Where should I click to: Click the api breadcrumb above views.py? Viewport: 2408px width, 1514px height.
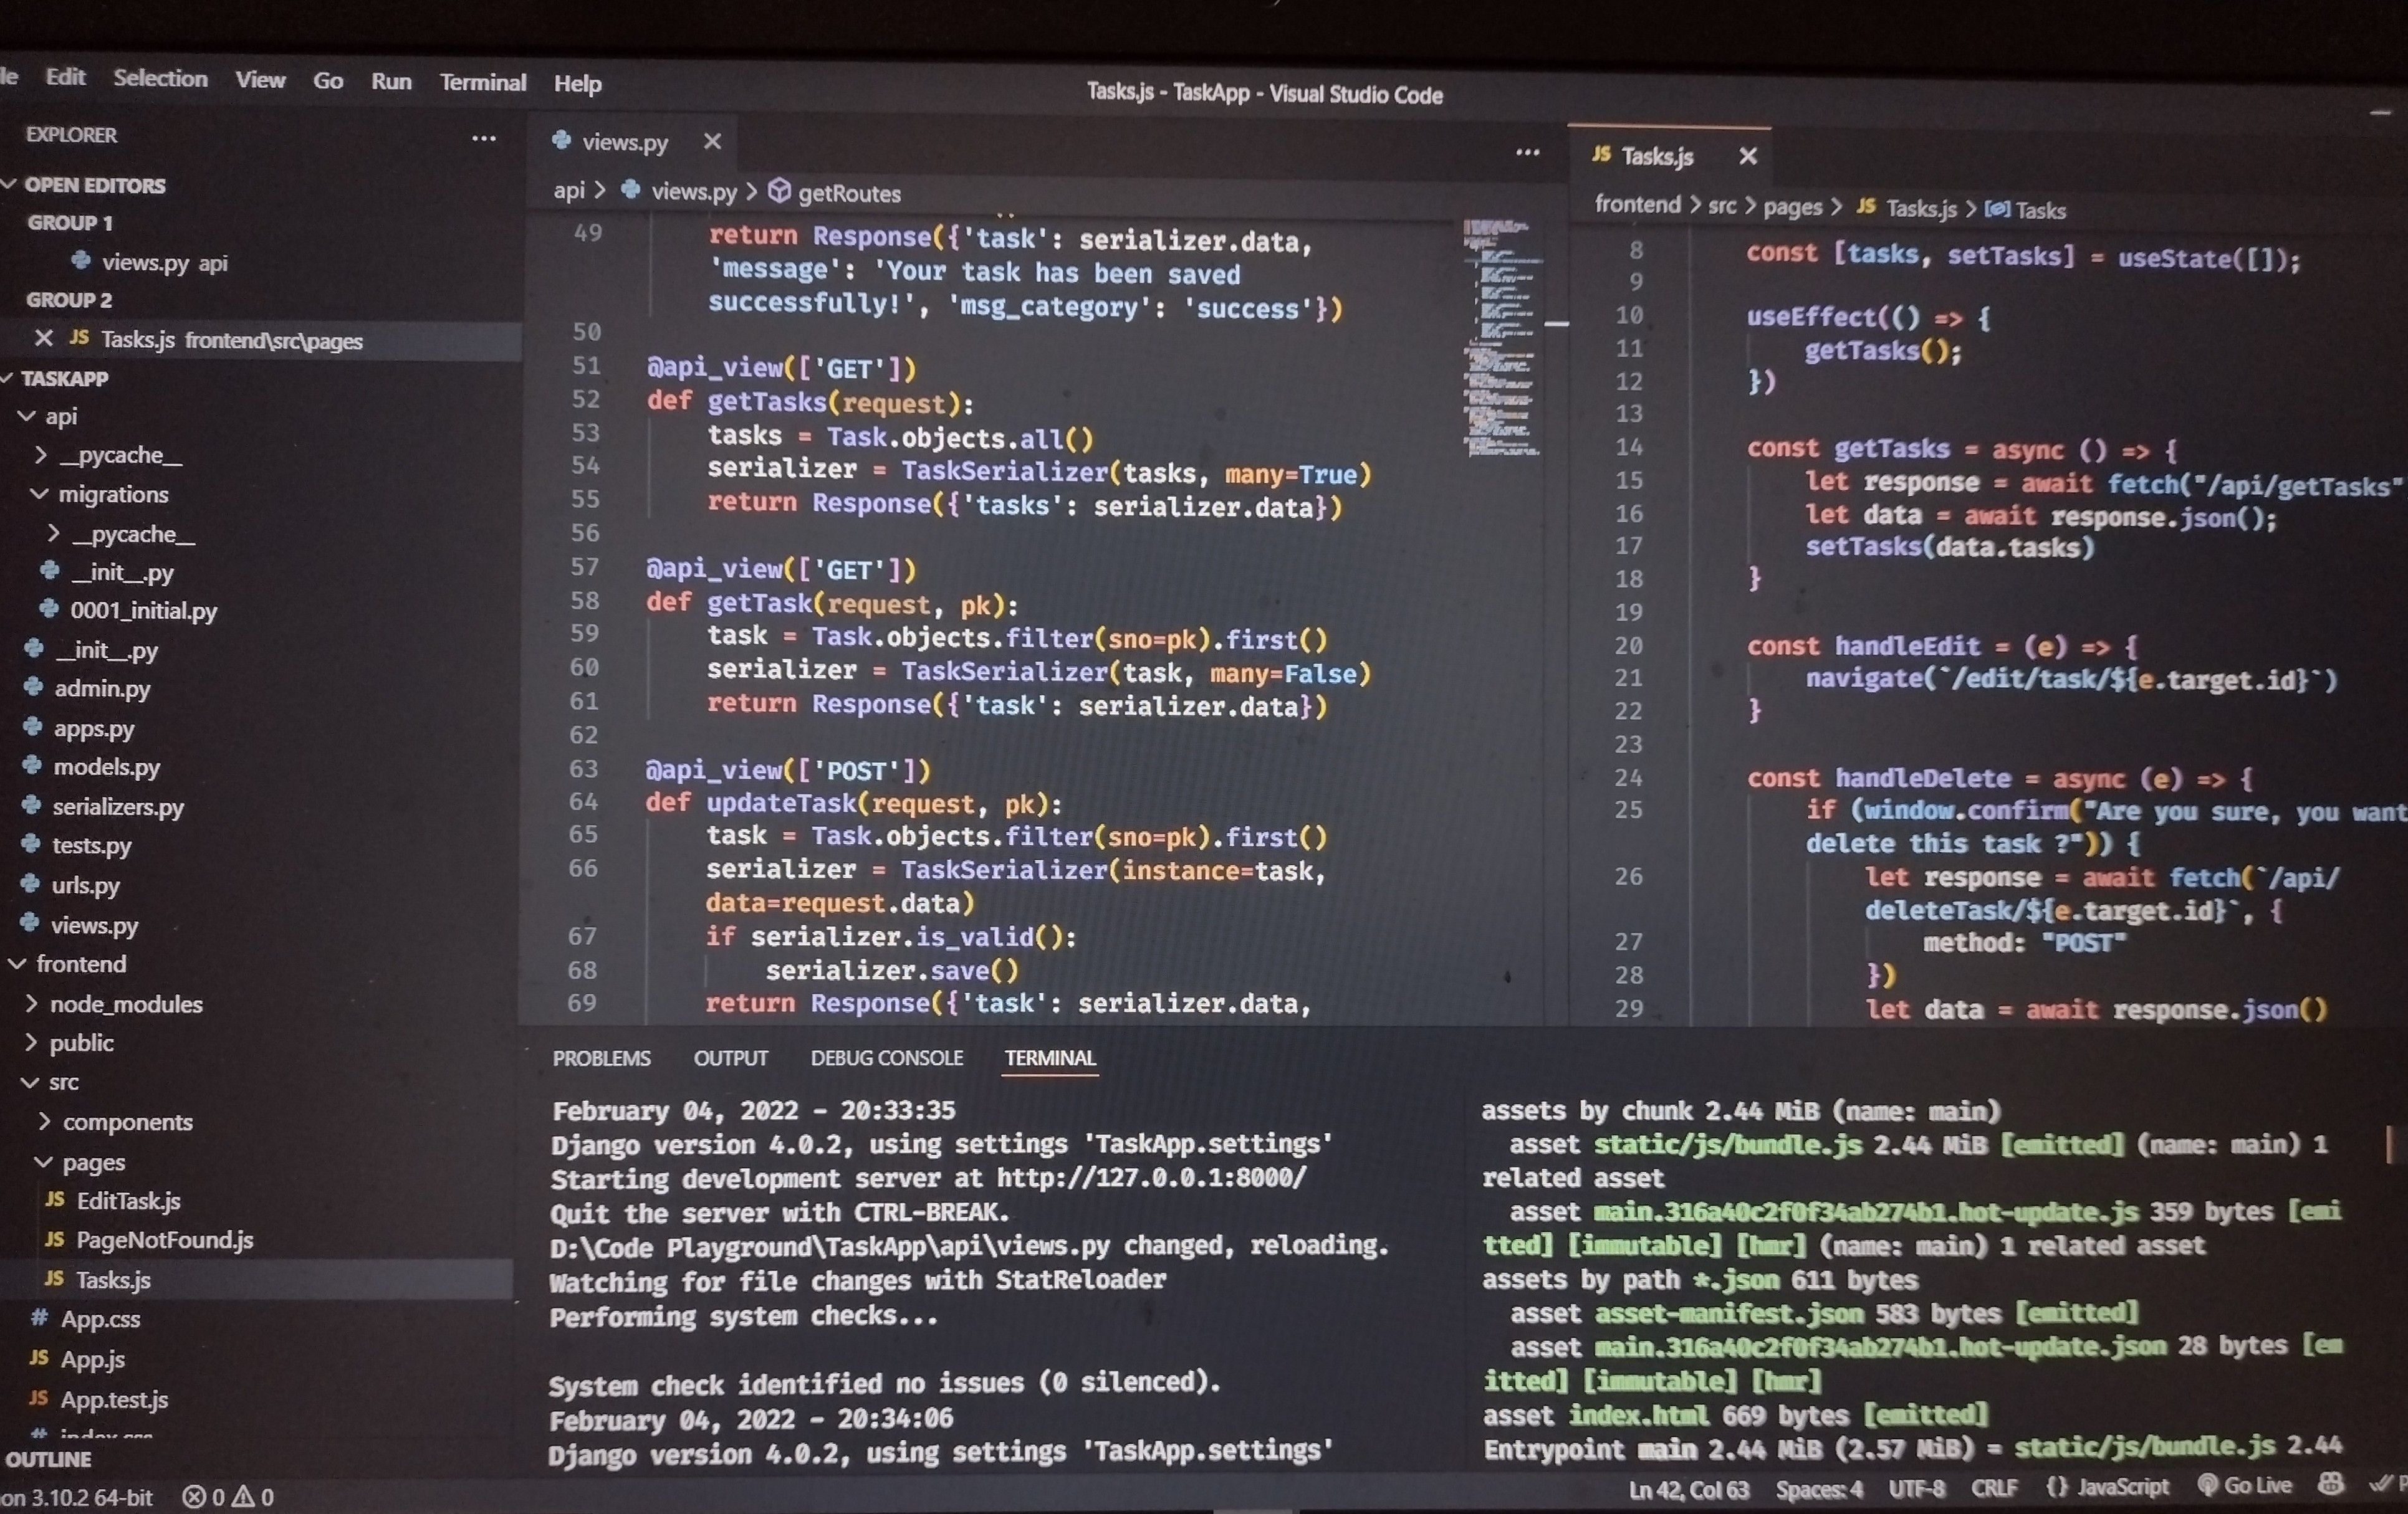click(x=569, y=190)
